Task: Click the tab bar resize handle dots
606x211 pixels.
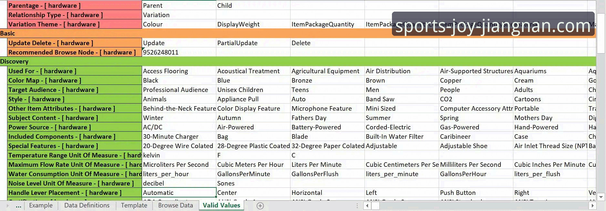Action: [x=357, y=206]
